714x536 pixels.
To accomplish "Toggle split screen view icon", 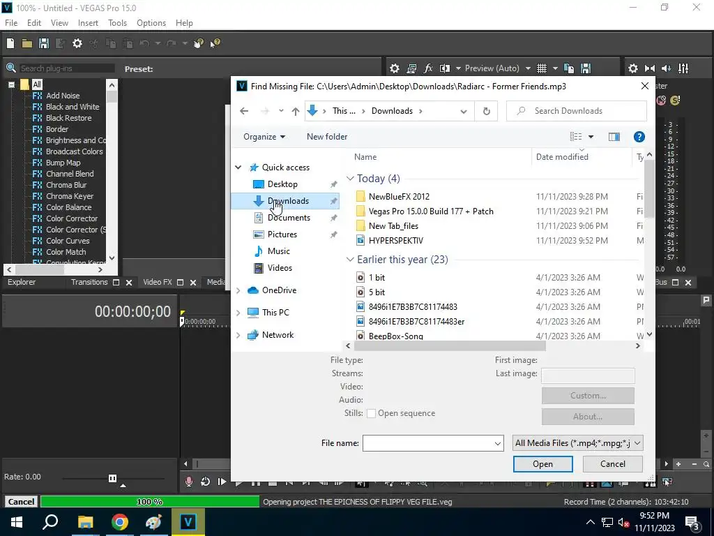I will pyautogui.click(x=445, y=68).
